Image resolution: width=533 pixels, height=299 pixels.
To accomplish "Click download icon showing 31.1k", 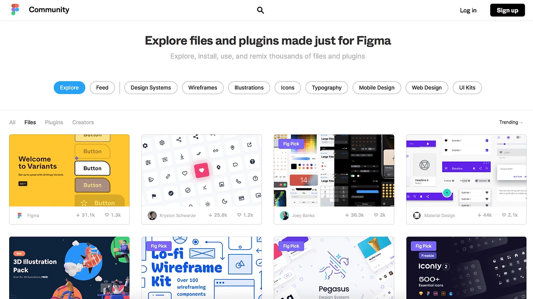I will point(78,215).
